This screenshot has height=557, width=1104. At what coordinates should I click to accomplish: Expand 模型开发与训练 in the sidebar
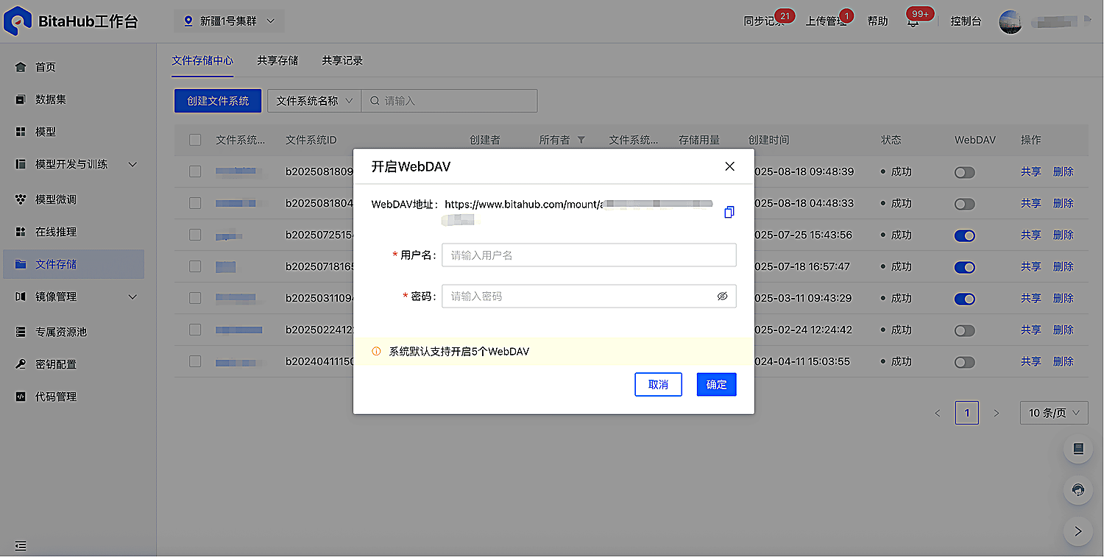[74, 164]
